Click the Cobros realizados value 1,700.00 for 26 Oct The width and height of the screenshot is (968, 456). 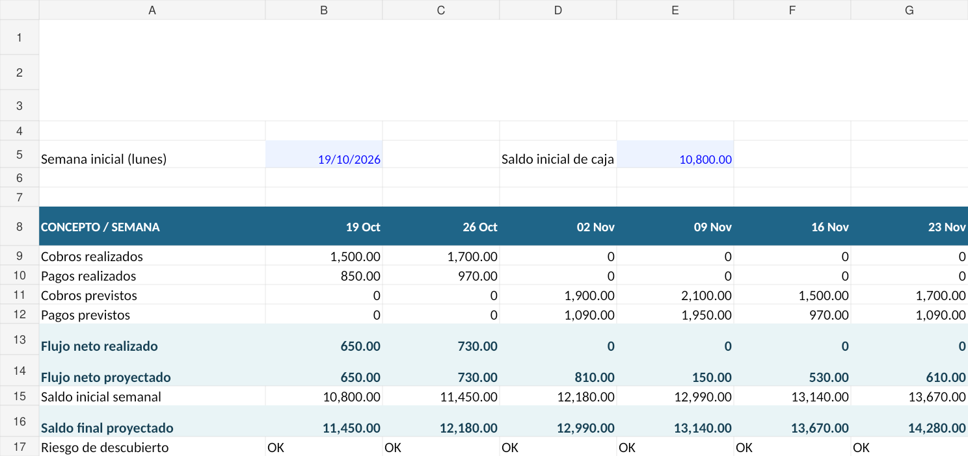click(441, 255)
